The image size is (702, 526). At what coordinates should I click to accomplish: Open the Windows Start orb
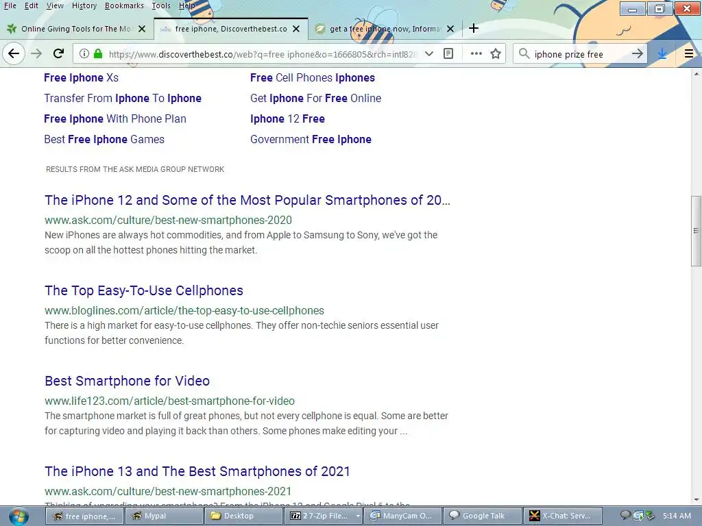19,516
